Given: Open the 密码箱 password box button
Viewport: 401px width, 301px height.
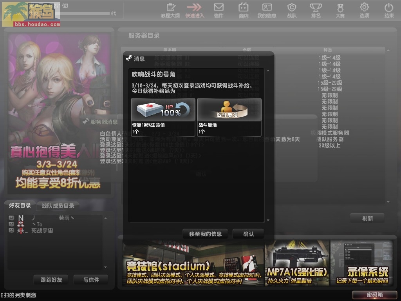Looking at the screenshot, I should (x=375, y=295).
